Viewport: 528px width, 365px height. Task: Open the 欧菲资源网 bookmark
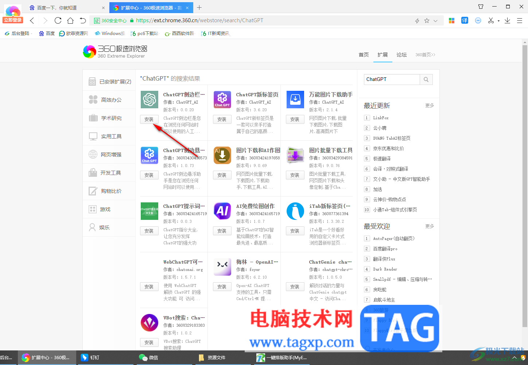(x=74, y=34)
